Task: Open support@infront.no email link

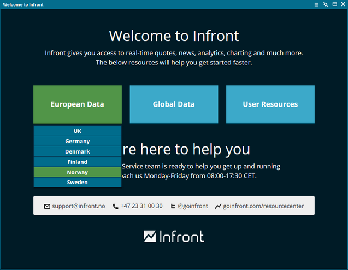Action: point(79,206)
